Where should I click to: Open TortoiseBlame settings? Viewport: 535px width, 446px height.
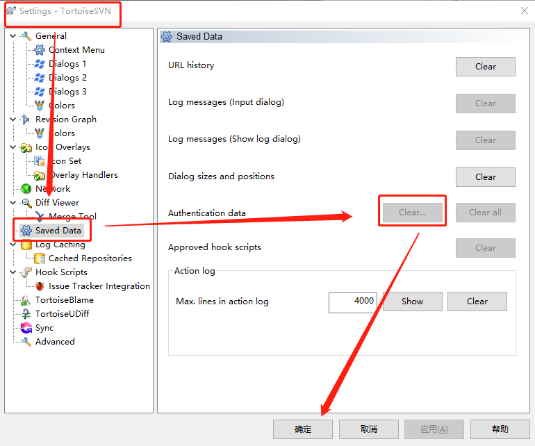pos(65,300)
